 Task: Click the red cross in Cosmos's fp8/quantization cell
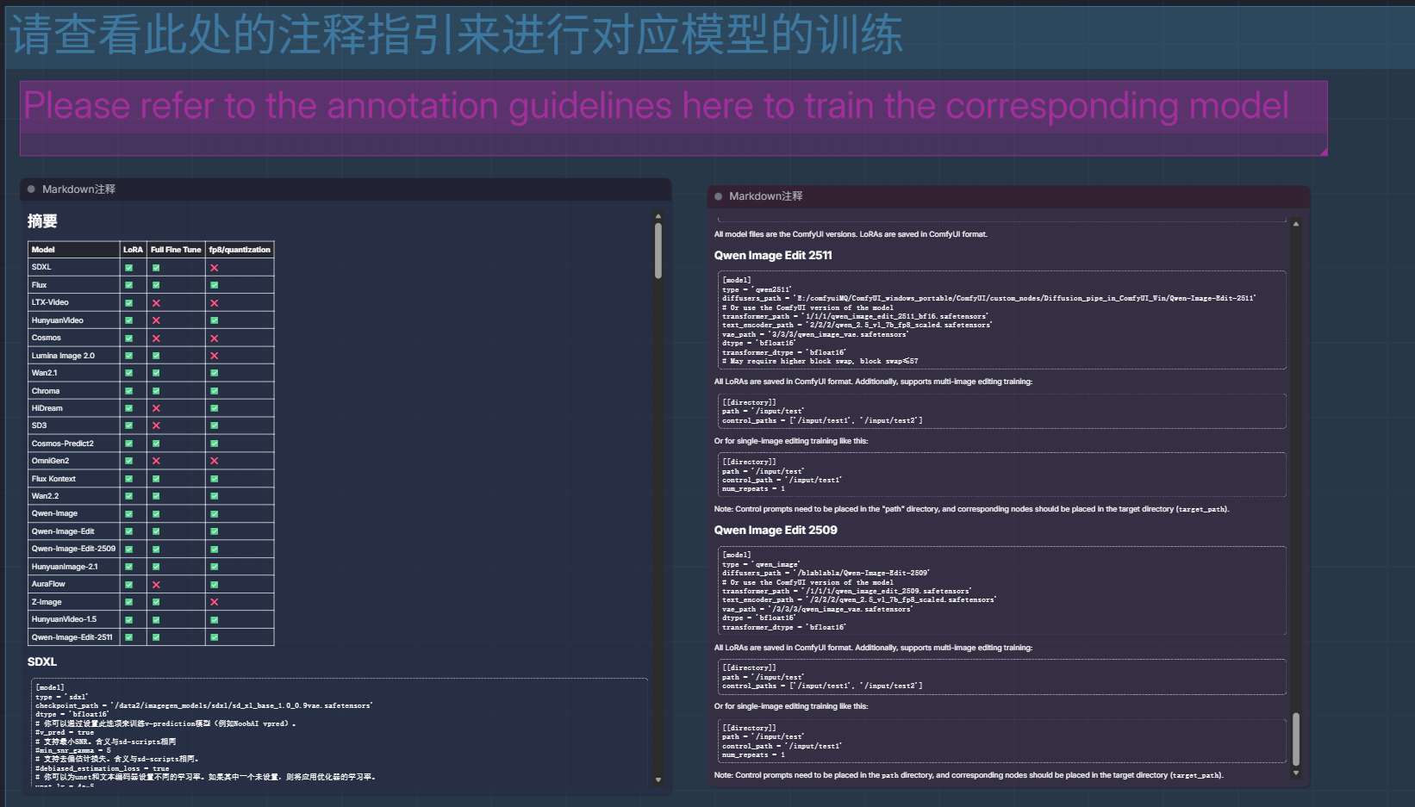(215, 338)
